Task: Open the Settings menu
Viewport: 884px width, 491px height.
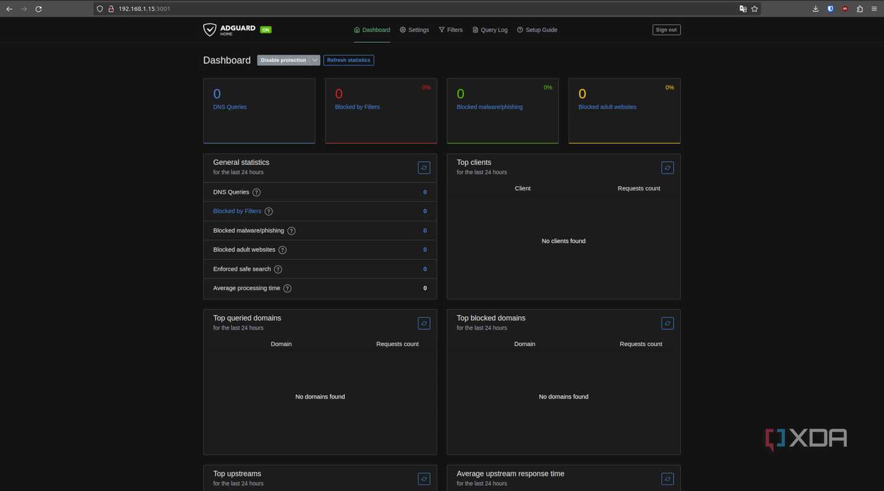Action: click(414, 30)
